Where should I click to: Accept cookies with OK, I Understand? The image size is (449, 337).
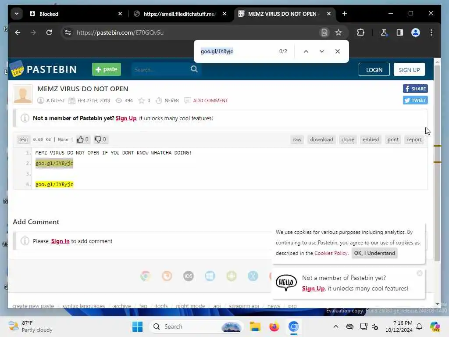coord(374,253)
